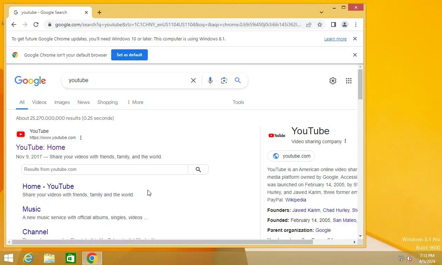Image resolution: width=442 pixels, height=265 pixels.
Task: Click the muted volume tray icon
Action: click(x=410, y=258)
